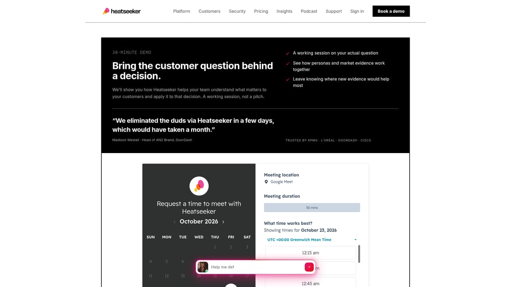Advance the calendar to the next month

click(223, 222)
